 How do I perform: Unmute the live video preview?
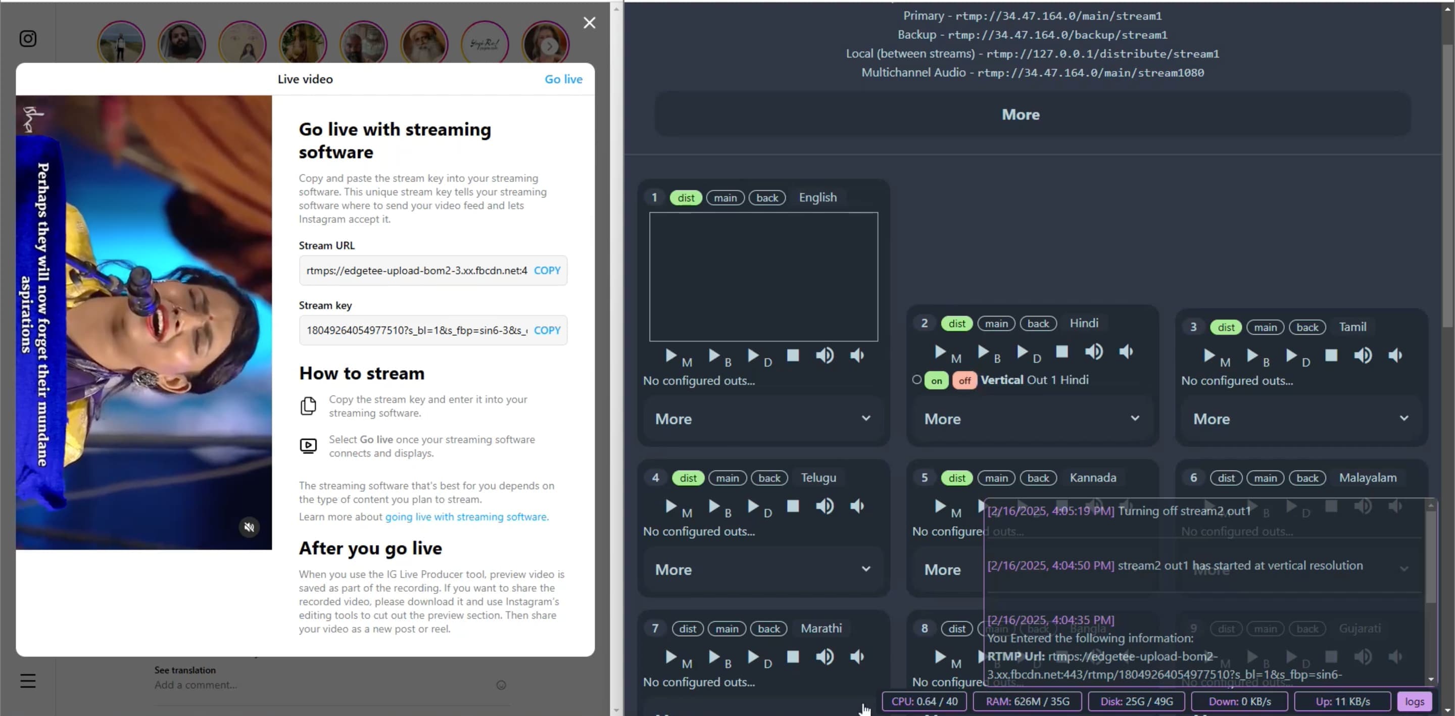[x=249, y=527]
